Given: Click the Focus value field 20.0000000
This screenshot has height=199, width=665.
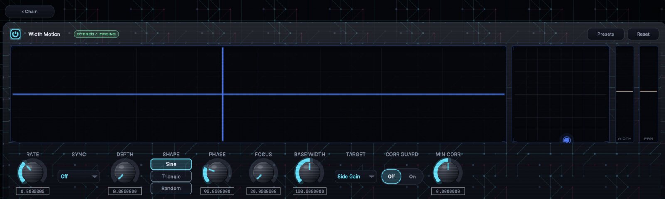Looking at the screenshot, I should click(263, 192).
